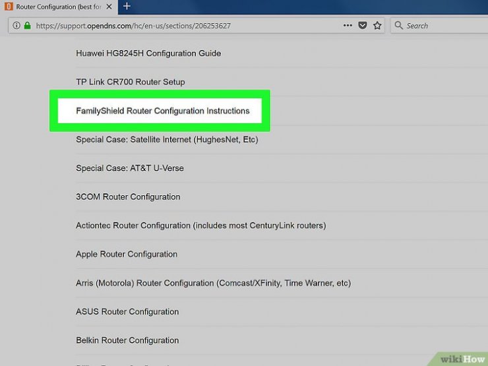The width and height of the screenshot is (488, 366).
Task: Open a new tab with plus button
Action: point(127,6)
